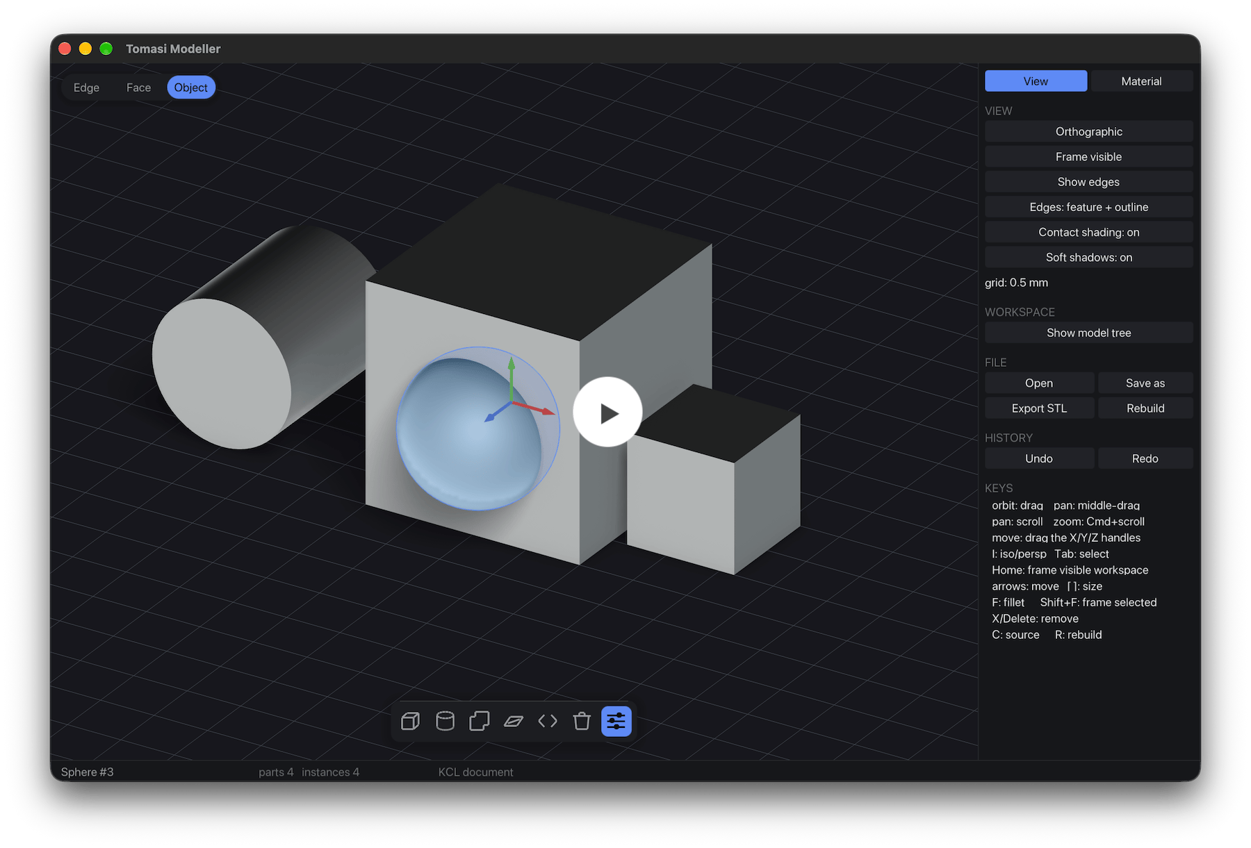The width and height of the screenshot is (1251, 848).
Task: Click the Tomasi Modeller window title
Action: tap(173, 49)
